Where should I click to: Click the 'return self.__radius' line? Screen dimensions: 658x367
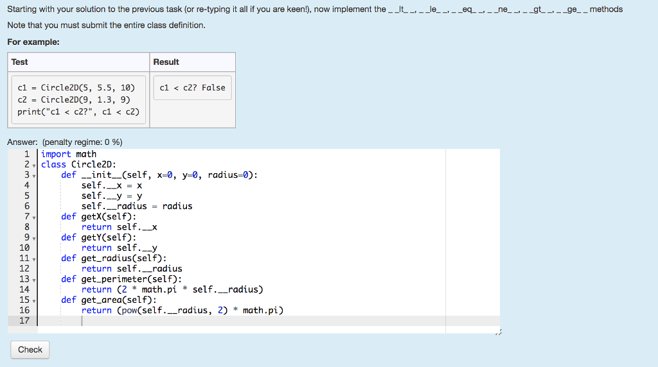(132, 269)
